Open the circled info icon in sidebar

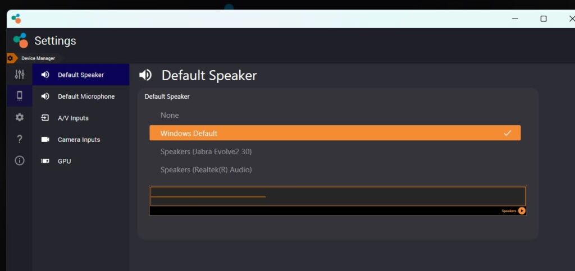pyautogui.click(x=20, y=160)
